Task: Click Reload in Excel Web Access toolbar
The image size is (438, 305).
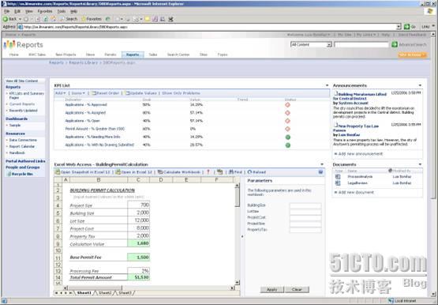Action: pyautogui.click(x=256, y=172)
